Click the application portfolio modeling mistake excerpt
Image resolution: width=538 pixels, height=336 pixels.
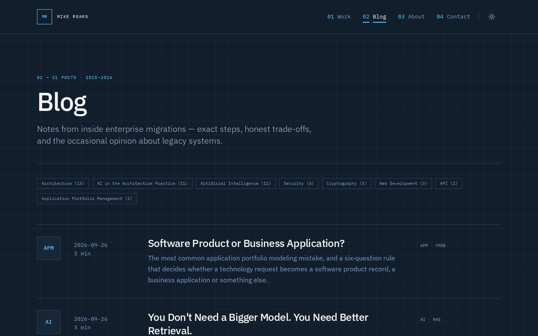click(272, 269)
